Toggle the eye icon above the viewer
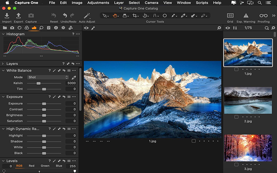 pos(87,28)
